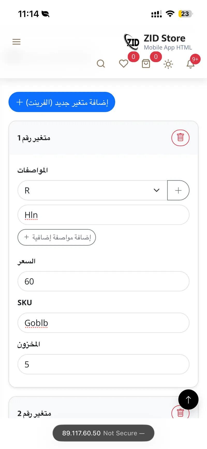This screenshot has width=207, height=449.
Task: Tap the search magnifier icon
Action: [101, 64]
